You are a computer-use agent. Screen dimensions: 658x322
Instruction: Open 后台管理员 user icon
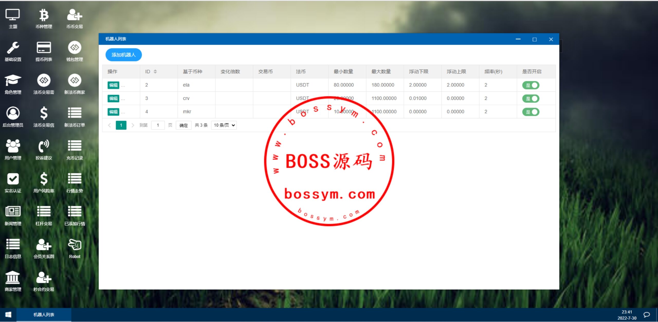[13, 117]
